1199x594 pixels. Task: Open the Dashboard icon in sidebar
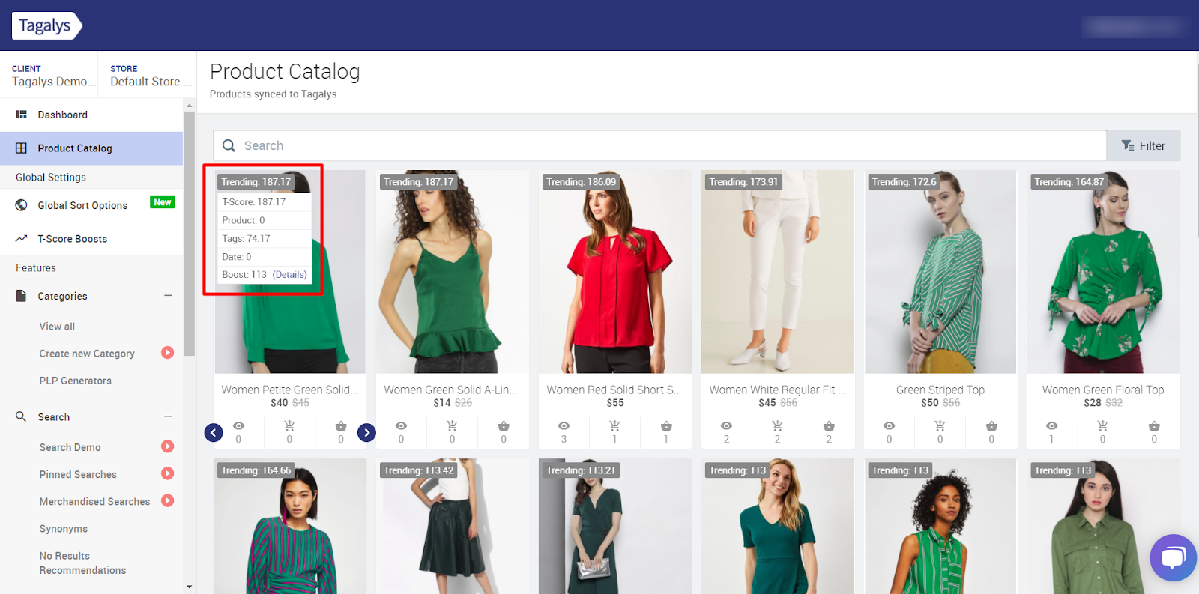click(x=22, y=115)
